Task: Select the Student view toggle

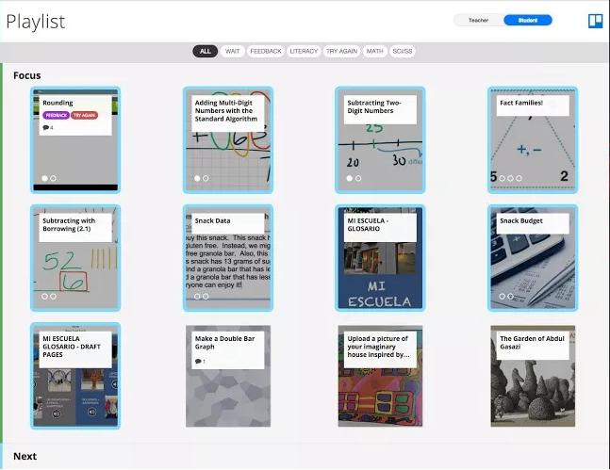Action: pos(527,20)
